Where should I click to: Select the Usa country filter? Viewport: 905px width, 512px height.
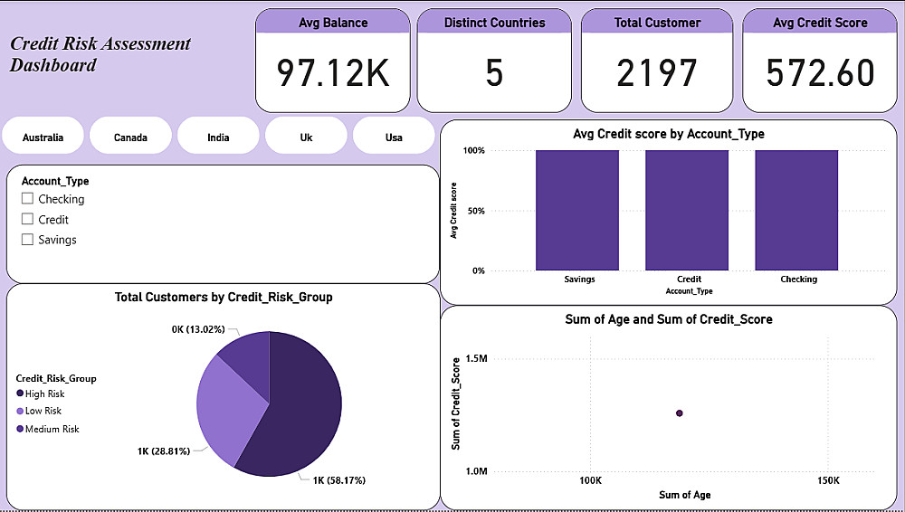[394, 137]
